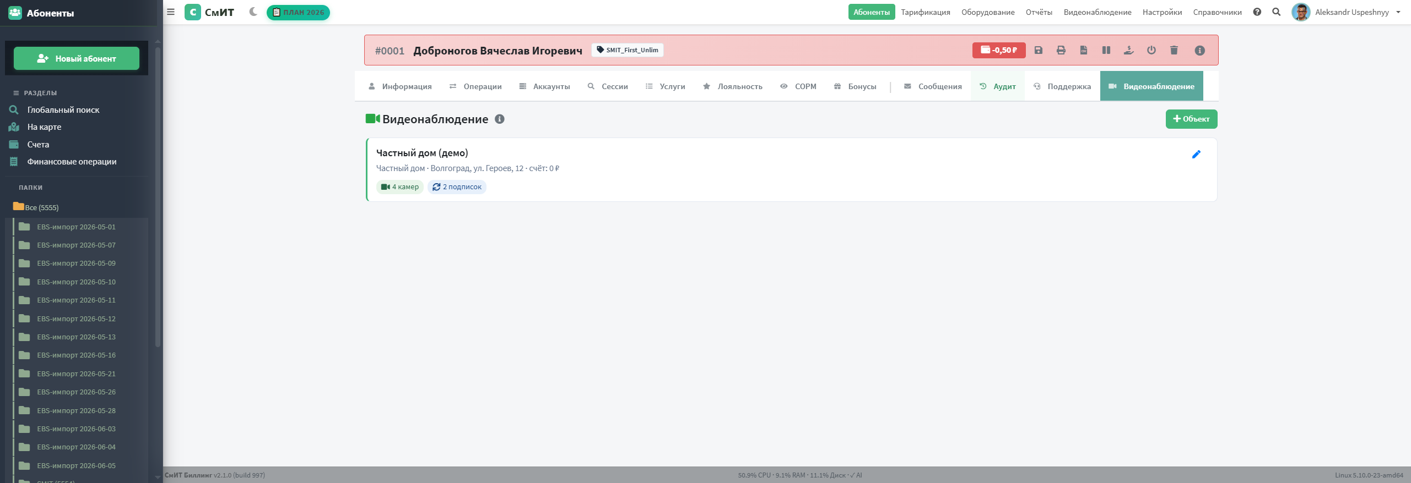Screen dimensions: 1411x483
Task: Switch to the Информация tab
Action: [400, 86]
